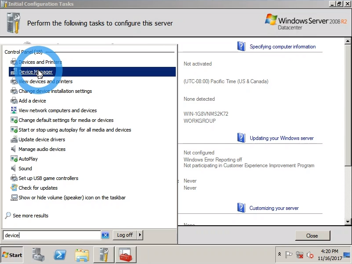Click the Close button
This screenshot has width=352, height=264.
point(312,236)
